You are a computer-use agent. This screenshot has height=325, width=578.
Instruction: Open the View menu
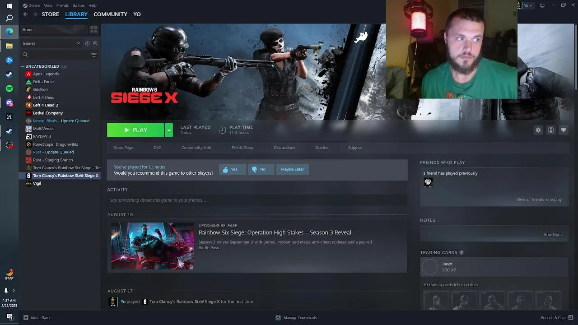48,5
